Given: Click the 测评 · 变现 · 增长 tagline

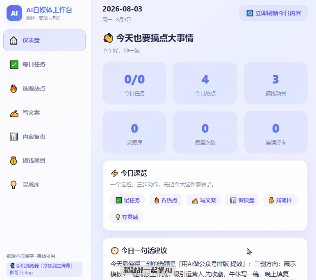Looking at the screenshot, I should point(43,18).
